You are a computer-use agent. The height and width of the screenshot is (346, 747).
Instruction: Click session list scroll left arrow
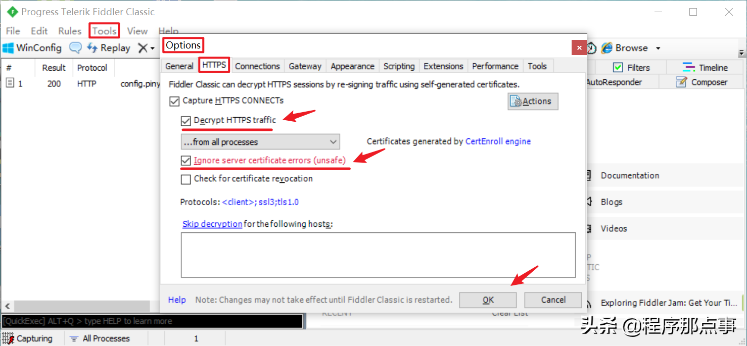click(7, 306)
